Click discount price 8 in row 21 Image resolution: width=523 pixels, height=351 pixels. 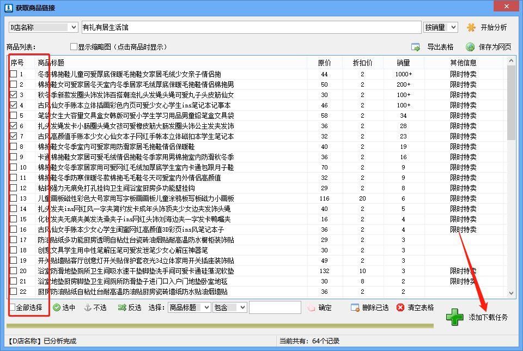[x=363, y=281]
